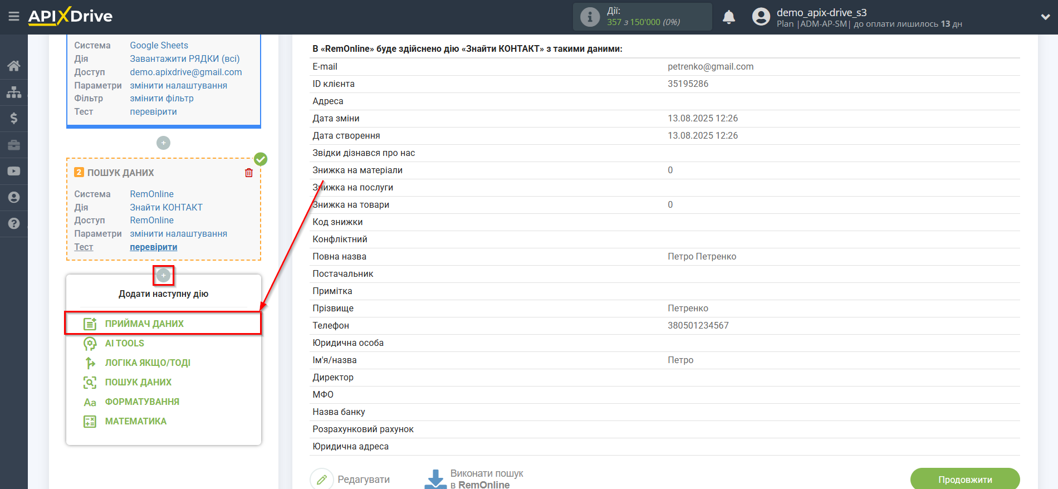Select ФОРМАТУВАННЯ menu item
This screenshot has height=489, width=1058.
142,402
